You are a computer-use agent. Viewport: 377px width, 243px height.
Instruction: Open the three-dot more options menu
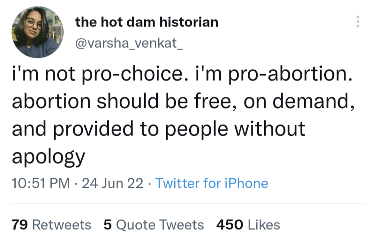click(358, 22)
